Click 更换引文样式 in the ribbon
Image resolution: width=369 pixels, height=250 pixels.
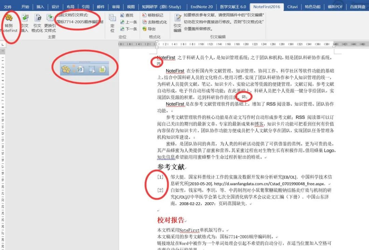50,23
